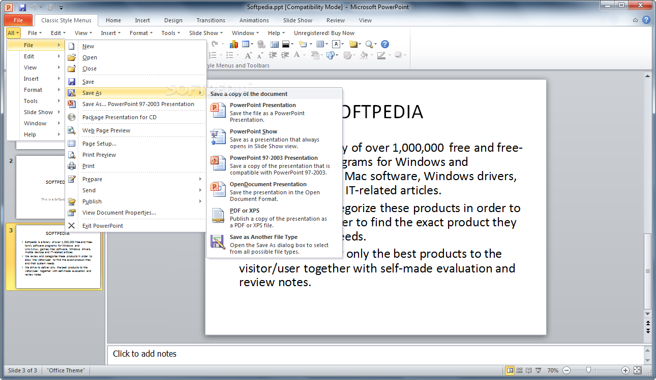This screenshot has height=380, width=656.
Task: Choose Page Setup... in the File menu
Action: (136, 144)
